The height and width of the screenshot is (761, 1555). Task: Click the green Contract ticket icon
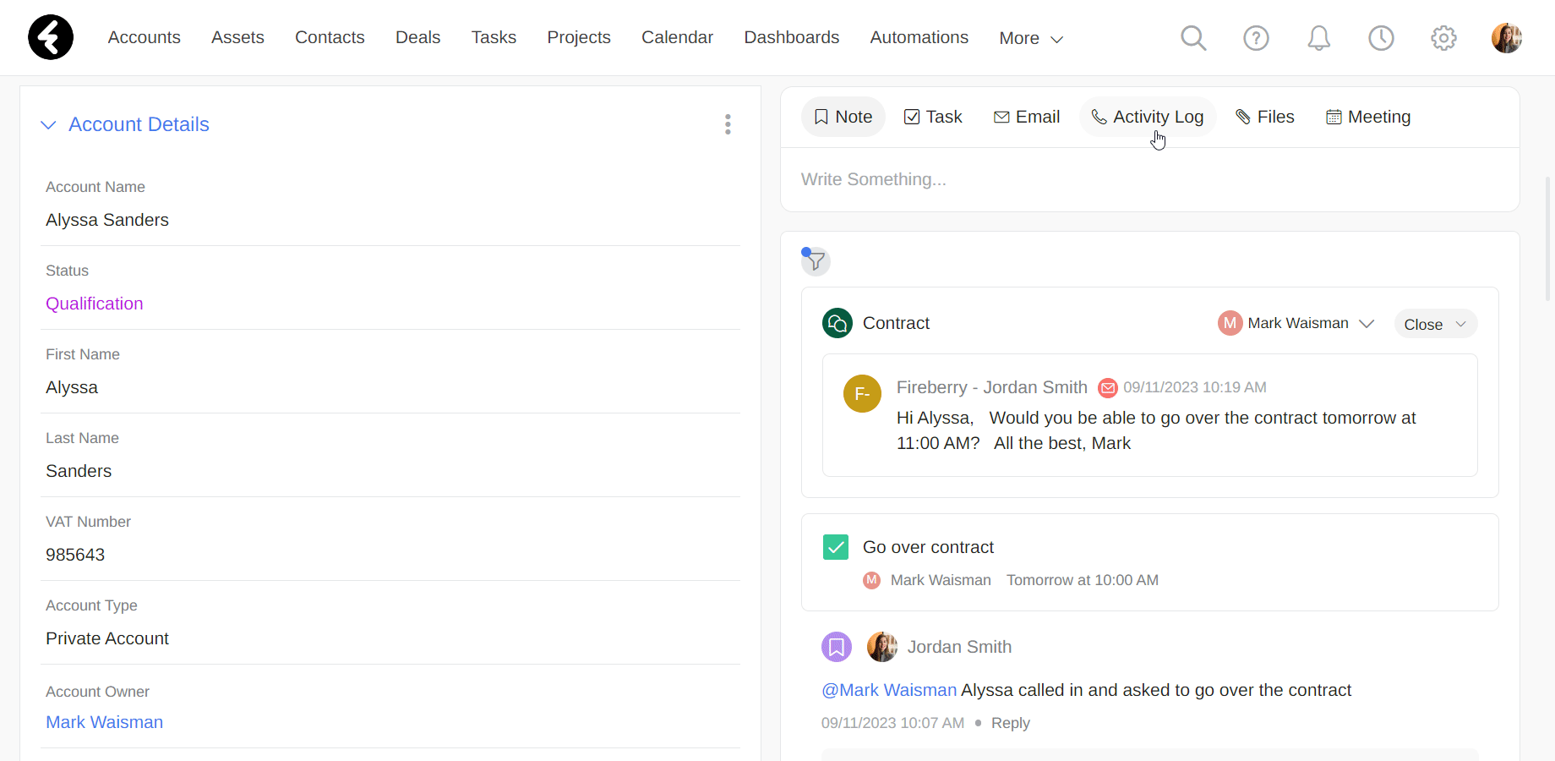tap(838, 323)
